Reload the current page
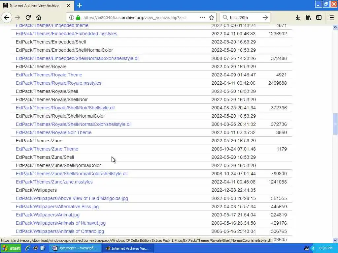Screen dimensions: 338x253 pyautogui.click(x=28, y=17)
